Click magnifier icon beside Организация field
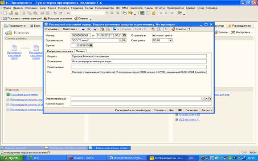This screenshot has width=258, height=161. [x=125, y=40]
